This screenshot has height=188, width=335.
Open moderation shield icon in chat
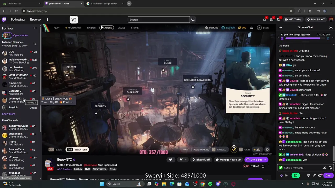(309, 175)
